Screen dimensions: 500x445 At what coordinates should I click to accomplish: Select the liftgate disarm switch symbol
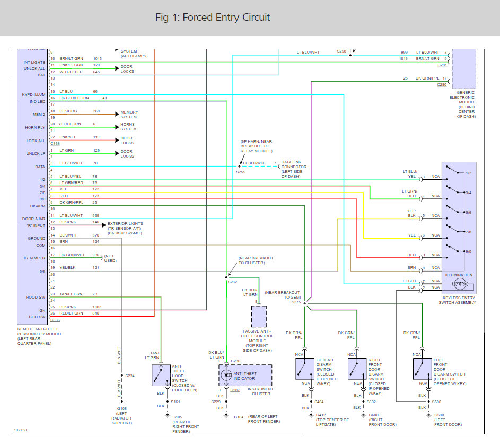tap(304, 369)
